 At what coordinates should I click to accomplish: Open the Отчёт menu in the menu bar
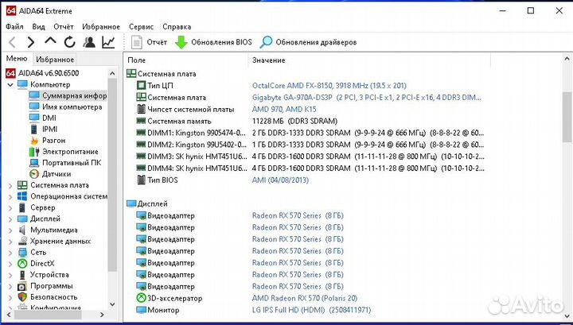pyautogui.click(x=64, y=27)
